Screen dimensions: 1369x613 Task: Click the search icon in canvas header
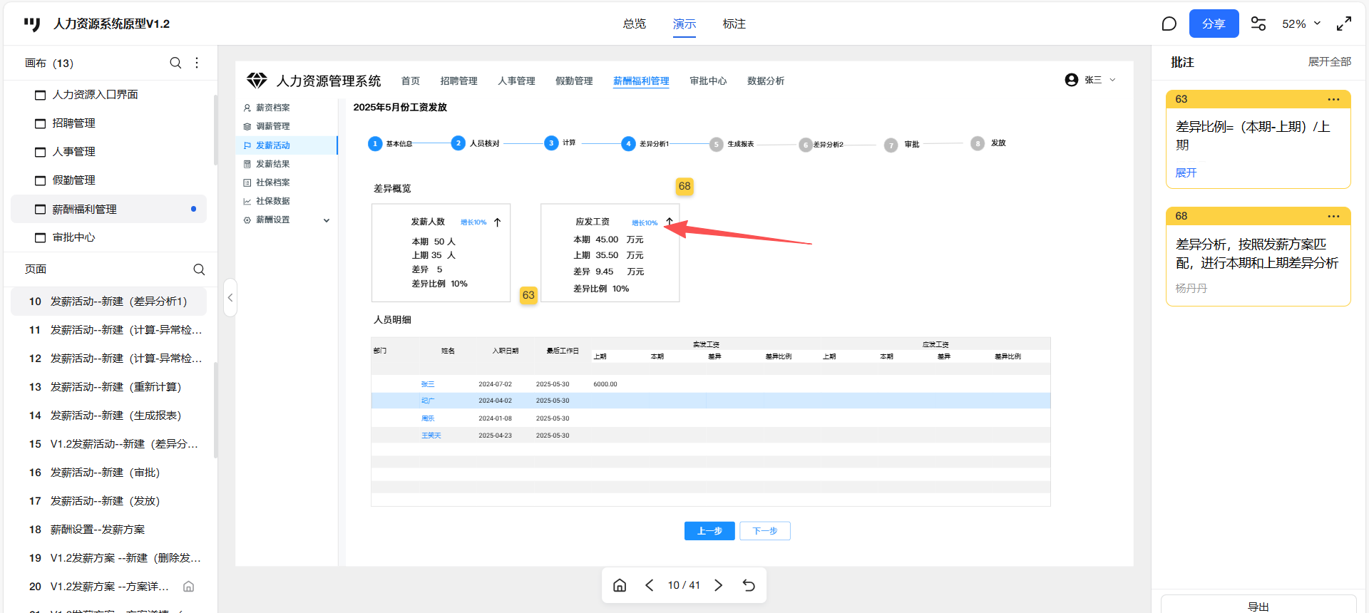coord(175,63)
